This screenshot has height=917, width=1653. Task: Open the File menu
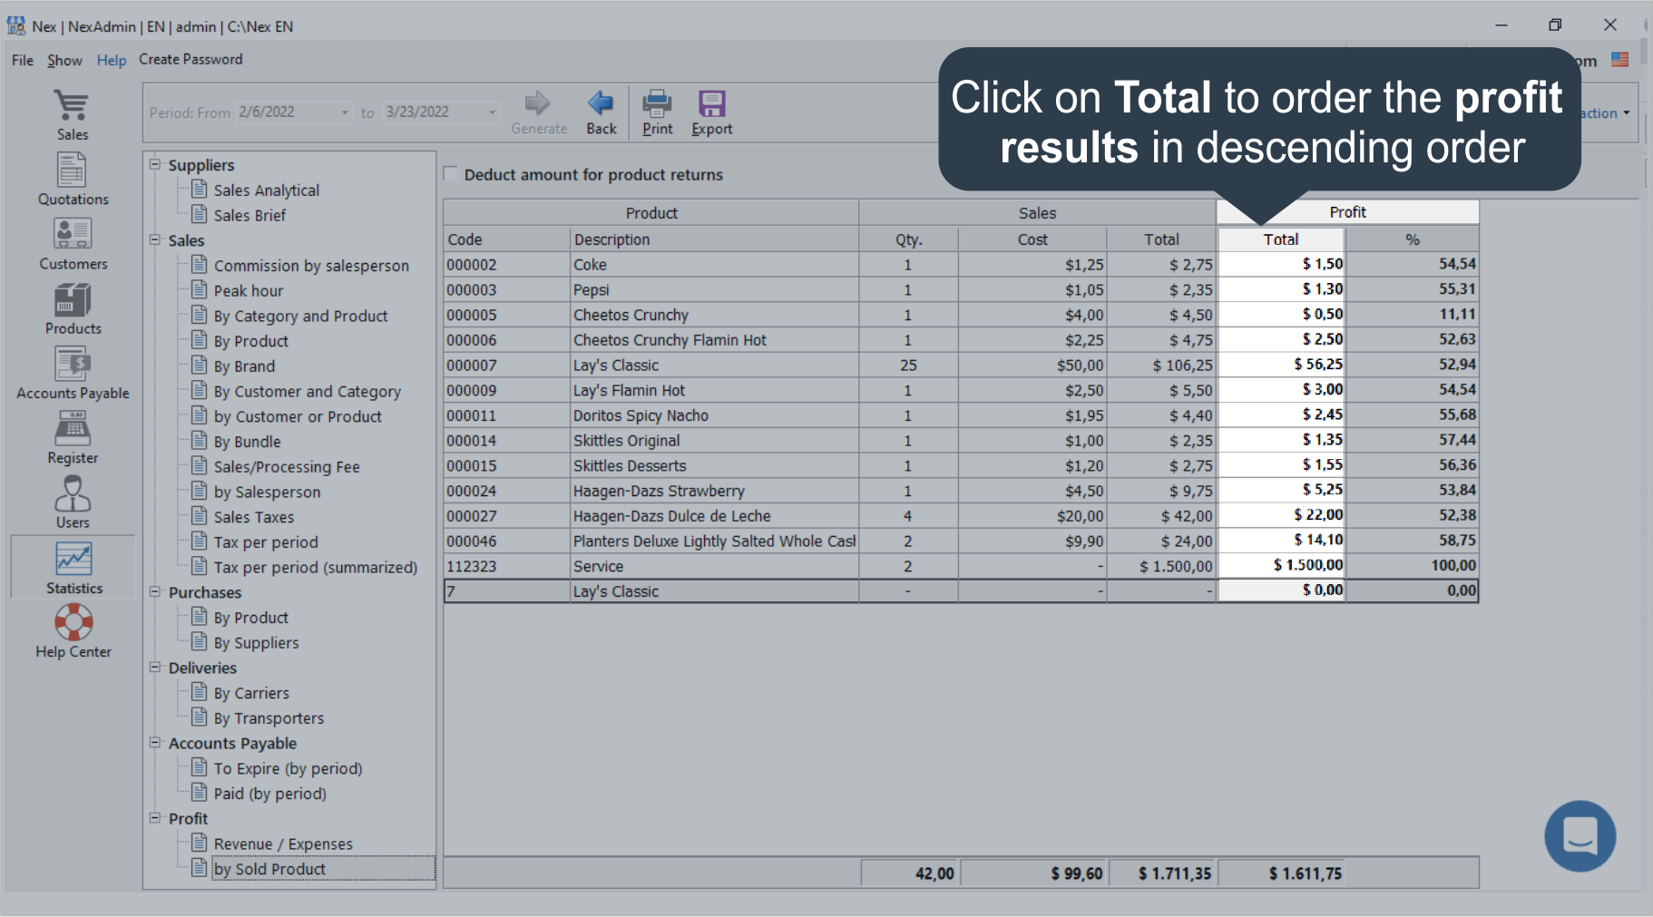(22, 60)
